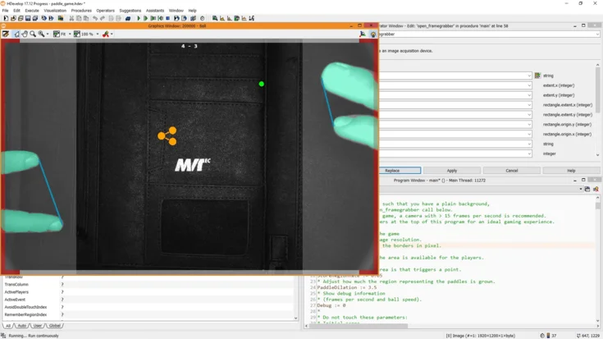This screenshot has height=339, width=603.
Task: Switch to the Auto variables tab
Action: click(x=22, y=326)
